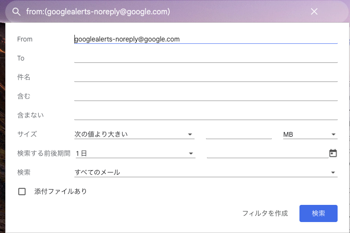The image size is (350, 233).
Task: Focus the 含まない exclusion input field
Action: pos(206,115)
